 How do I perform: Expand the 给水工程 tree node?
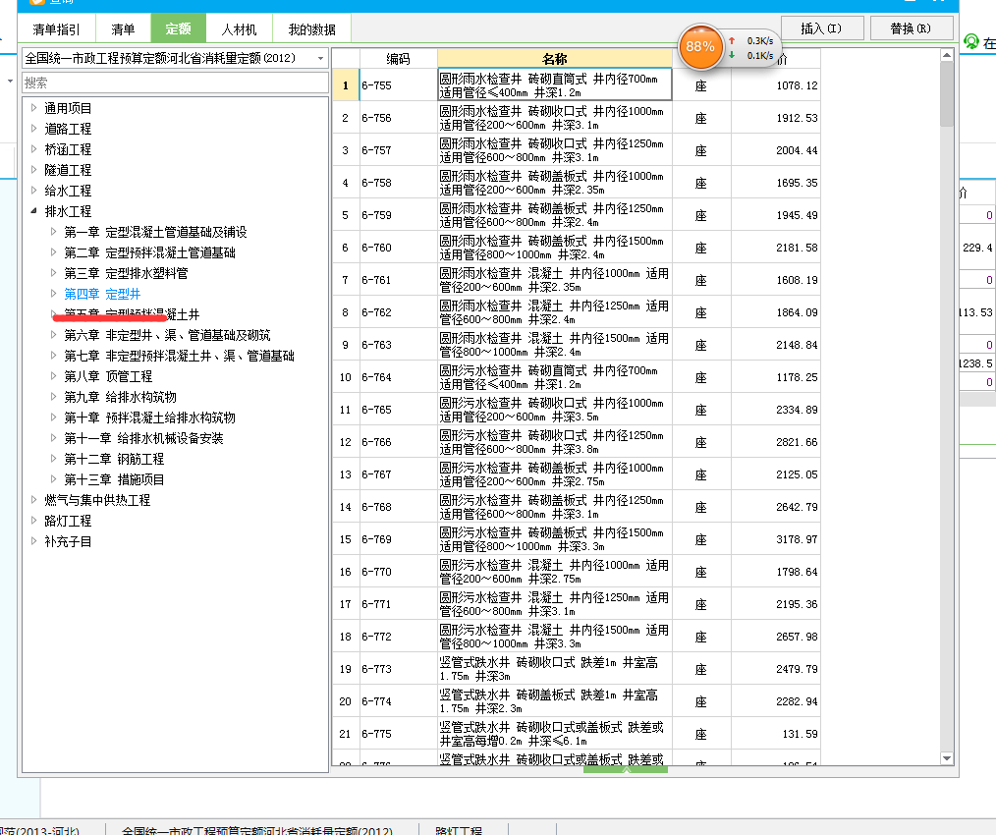point(34,190)
